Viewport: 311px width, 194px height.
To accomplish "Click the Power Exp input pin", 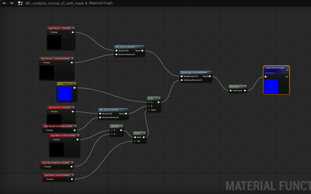I will pos(135,141).
